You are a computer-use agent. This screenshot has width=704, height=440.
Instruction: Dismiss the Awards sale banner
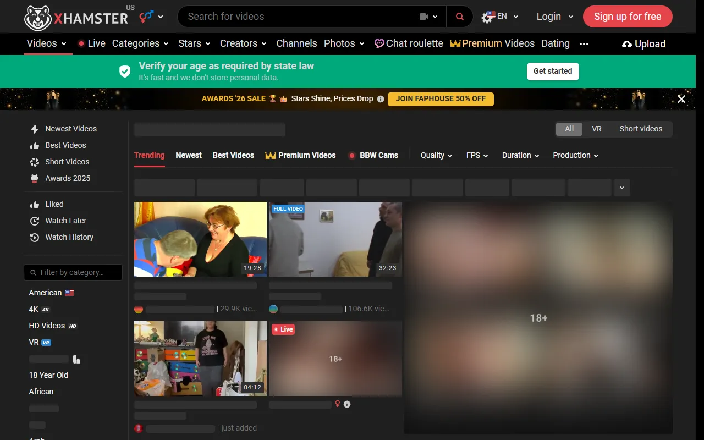click(681, 99)
